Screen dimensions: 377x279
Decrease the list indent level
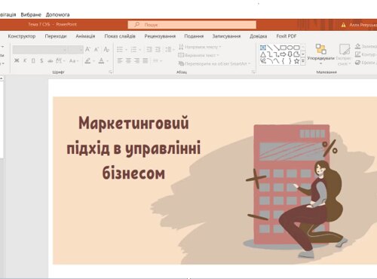(149, 49)
